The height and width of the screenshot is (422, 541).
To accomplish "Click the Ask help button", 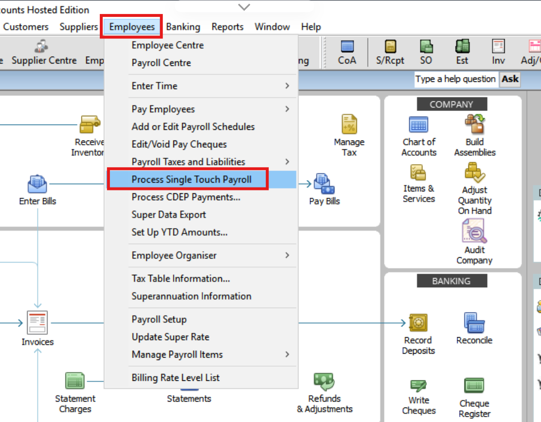I will pyautogui.click(x=510, y=79).
